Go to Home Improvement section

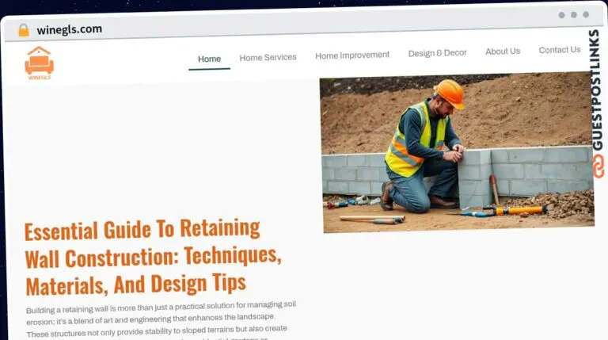tap(352, 55)
